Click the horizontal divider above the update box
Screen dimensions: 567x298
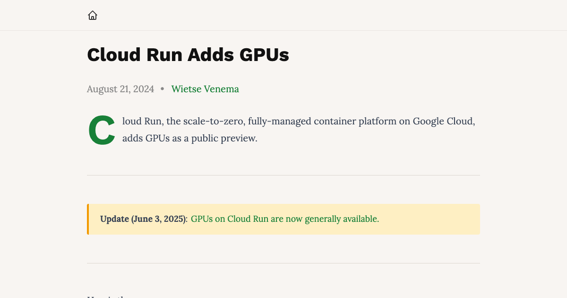pyautogui.click(x=283, y=175)
